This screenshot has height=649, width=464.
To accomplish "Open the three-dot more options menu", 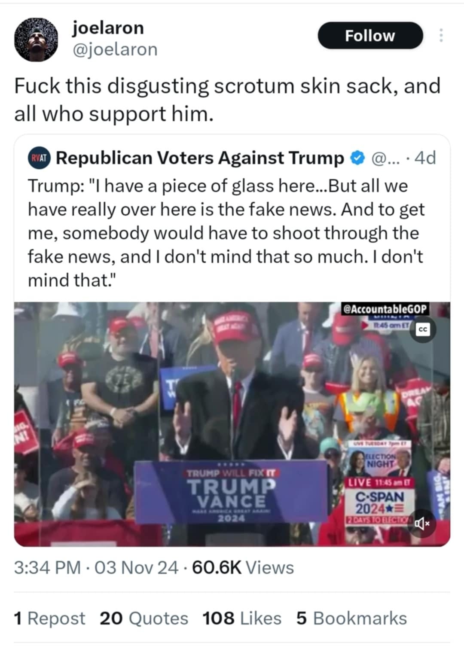I will pos(441,35).
